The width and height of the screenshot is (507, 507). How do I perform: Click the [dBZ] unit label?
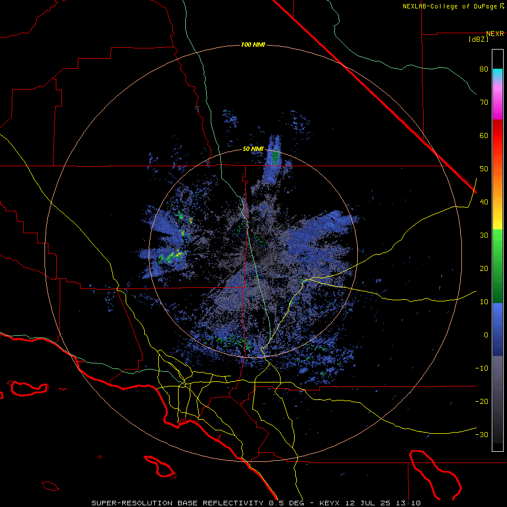tap(478, 39)
